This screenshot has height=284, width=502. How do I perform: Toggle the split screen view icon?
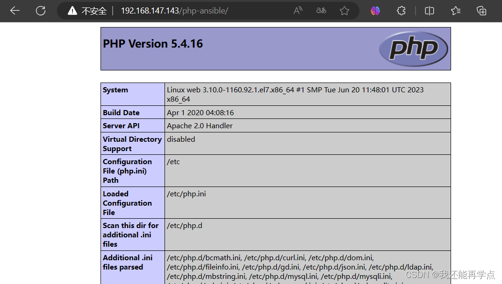430,11
